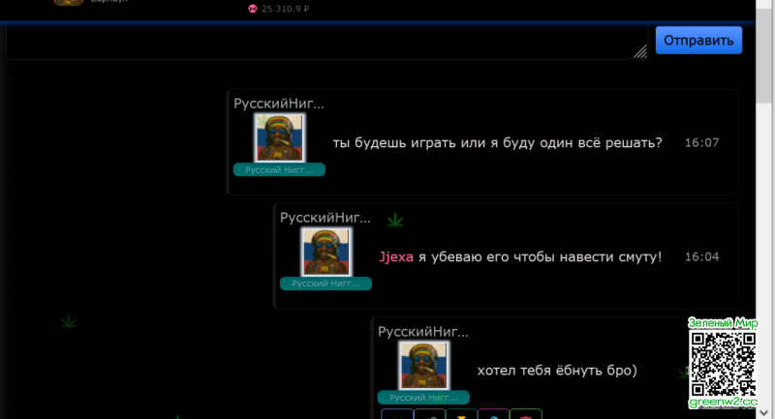Click the green leaf icon beside Jjexa message header
775x419 pixels.
394,221
